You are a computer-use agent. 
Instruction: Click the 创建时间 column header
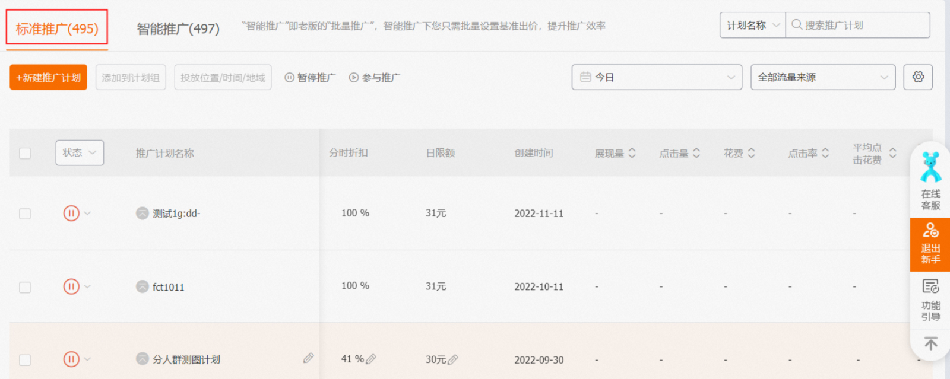[x=533, y=152]
